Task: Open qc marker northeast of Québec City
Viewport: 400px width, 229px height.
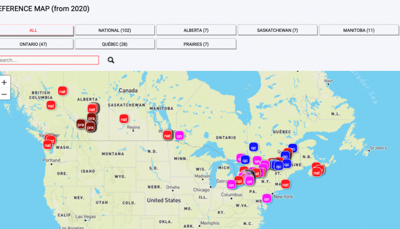Action: [x=293, y=148]
